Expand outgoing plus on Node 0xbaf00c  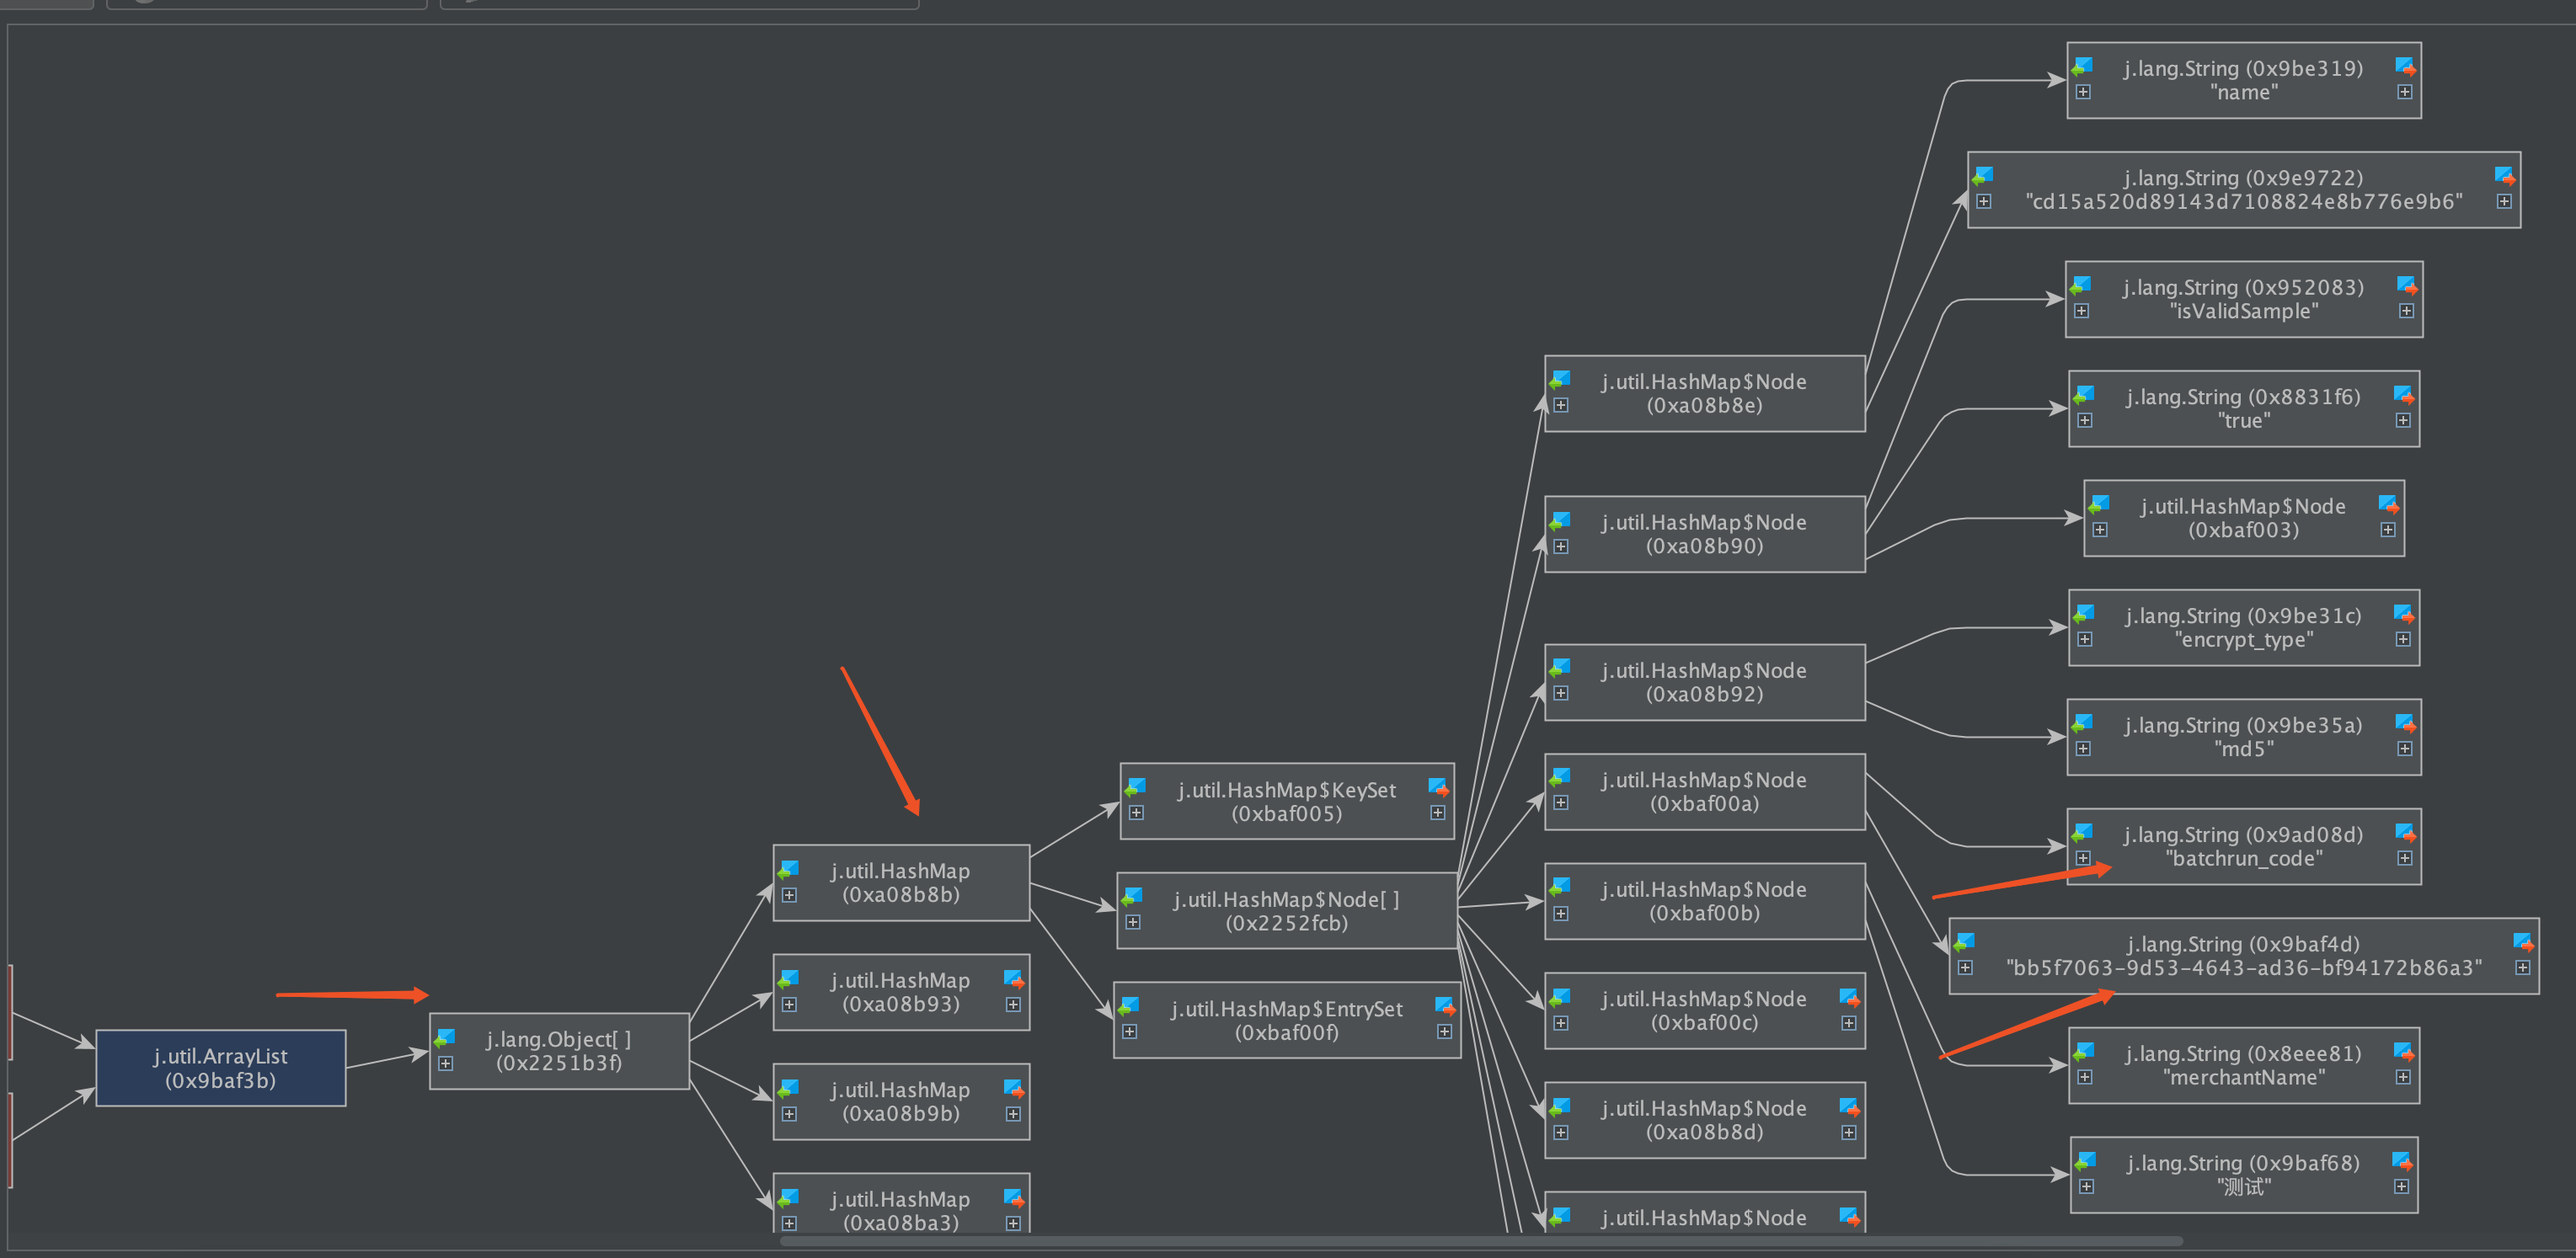click(x=1849, y=1023)
